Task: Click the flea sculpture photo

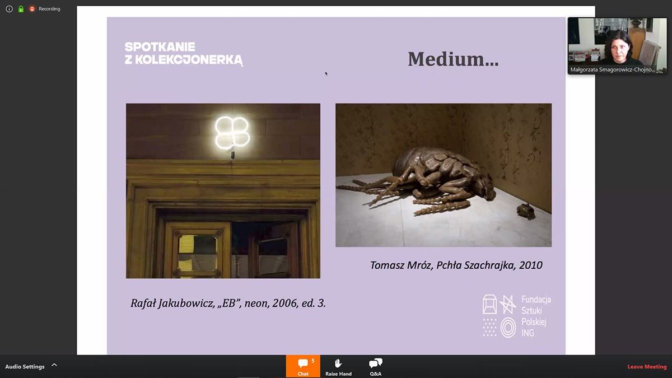Action: 444,175
